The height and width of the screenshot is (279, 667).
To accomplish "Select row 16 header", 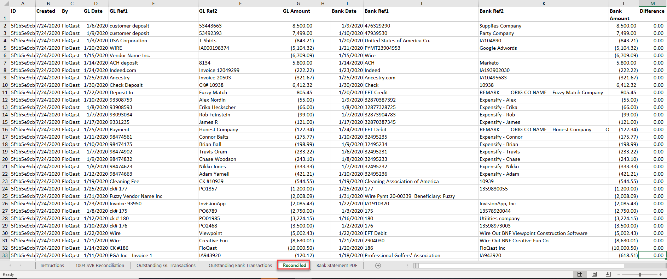I will (x=5, y=129).
